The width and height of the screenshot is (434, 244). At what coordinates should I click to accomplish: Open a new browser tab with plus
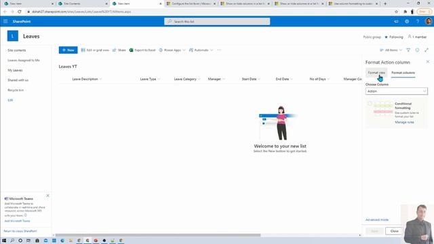tap(385, 4)
